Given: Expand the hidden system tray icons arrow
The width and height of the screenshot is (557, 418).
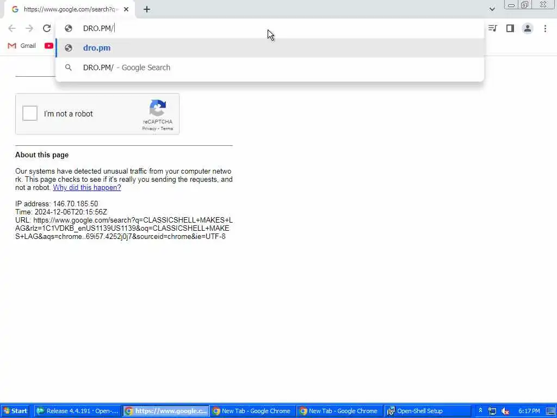Looking at the screenshot, I should (480, 411).
